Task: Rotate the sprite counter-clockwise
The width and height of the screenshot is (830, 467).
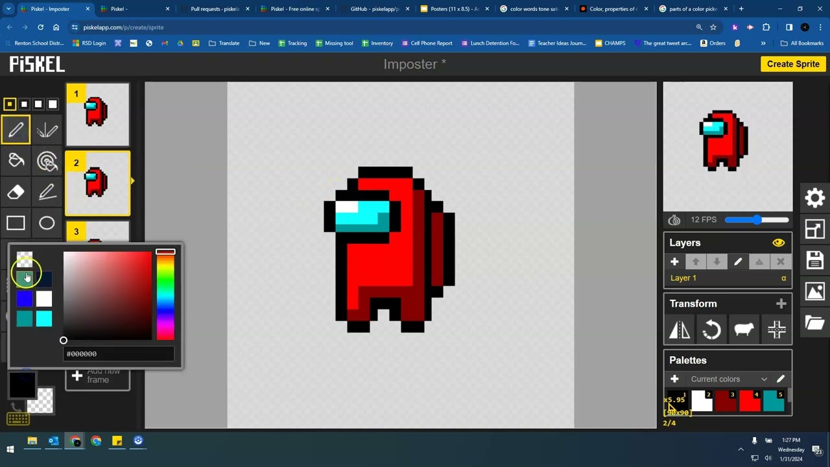Action: [711, 330]
